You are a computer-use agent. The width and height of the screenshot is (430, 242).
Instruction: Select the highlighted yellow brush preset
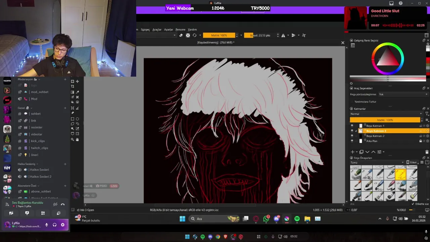pyautogui.click(x=400, y=174)
